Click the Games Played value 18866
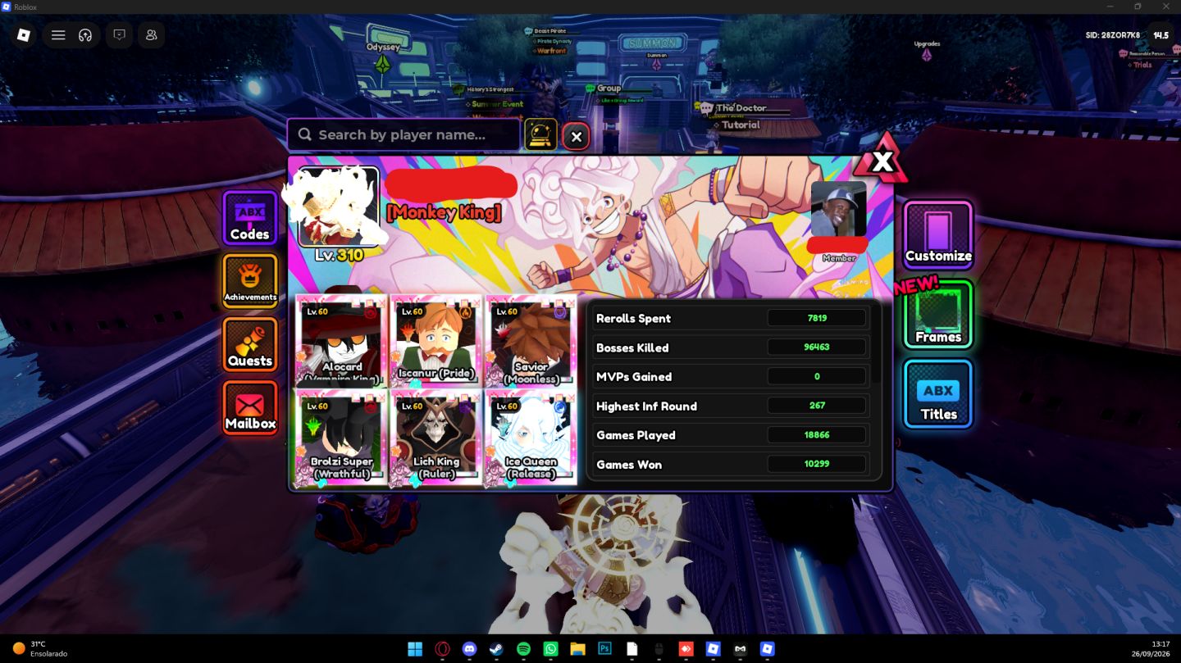This screenshot has height=663, width=1181. [816, 435]
